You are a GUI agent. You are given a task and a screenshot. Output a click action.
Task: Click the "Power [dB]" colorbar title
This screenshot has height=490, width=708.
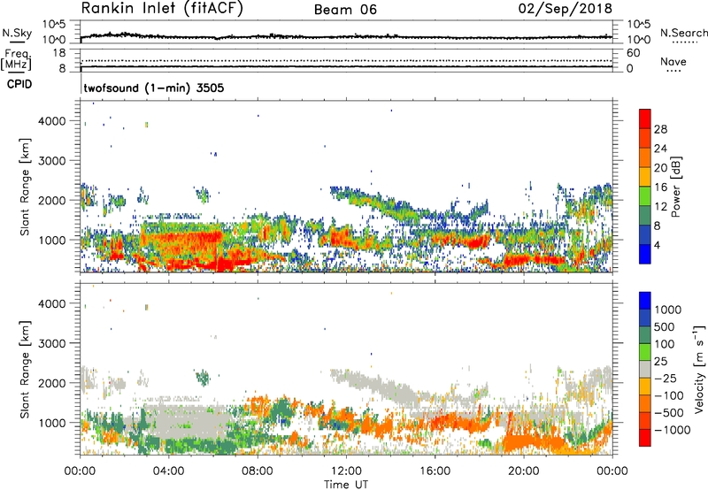[676, 187]
